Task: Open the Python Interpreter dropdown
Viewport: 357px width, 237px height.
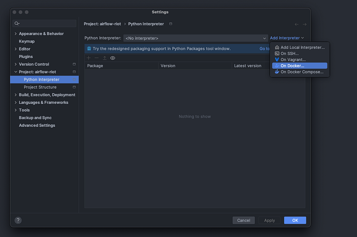Action: (x=196, y=38)
